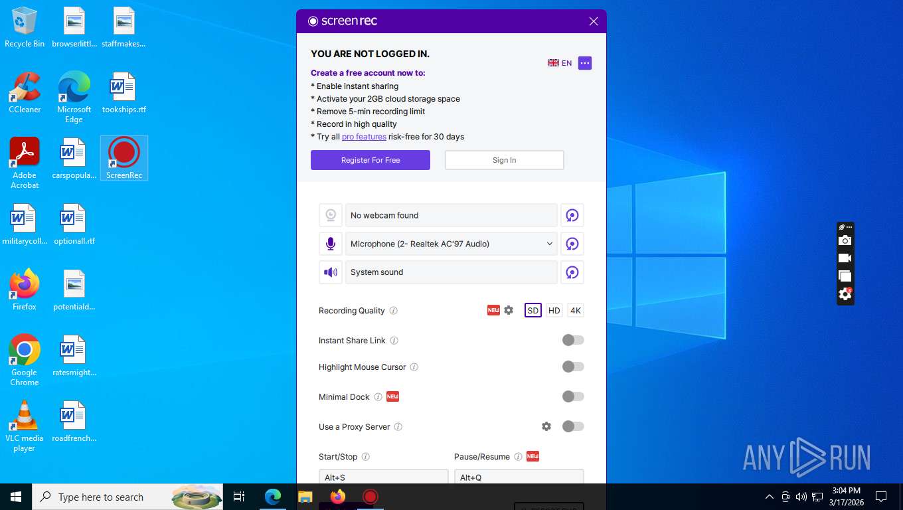The image size is (903, 510).
Task: Click the Windows Start button
Action: 16,497
